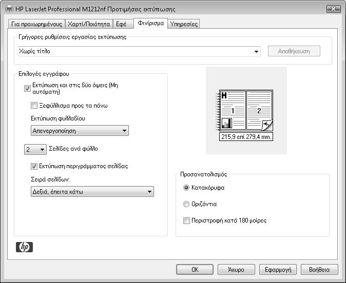Click the 'Σελίδες ανά φύλλο' label
346x283 pixels.
pyautogui.click(x=73, y=149)
